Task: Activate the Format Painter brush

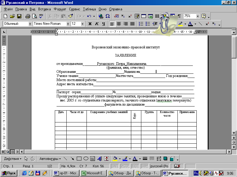Action: (x=71, y=16)
